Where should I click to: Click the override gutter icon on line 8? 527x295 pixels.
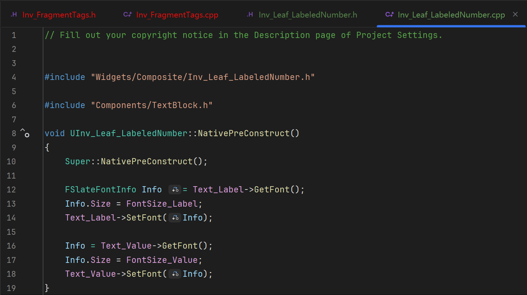24,133
